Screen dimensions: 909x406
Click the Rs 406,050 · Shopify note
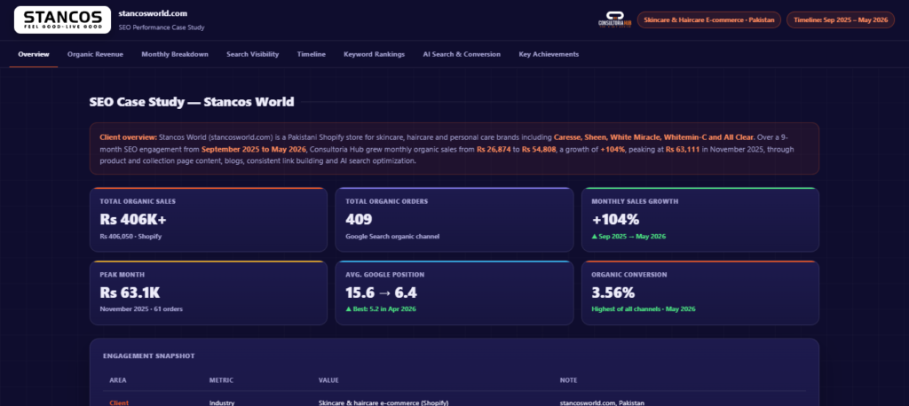point(130,237)
